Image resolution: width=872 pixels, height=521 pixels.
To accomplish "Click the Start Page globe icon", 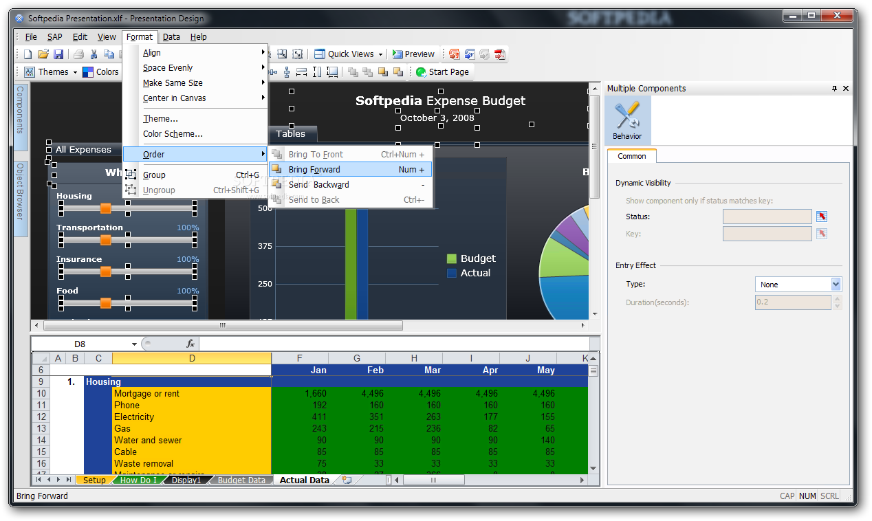I will tap(421, 72).
